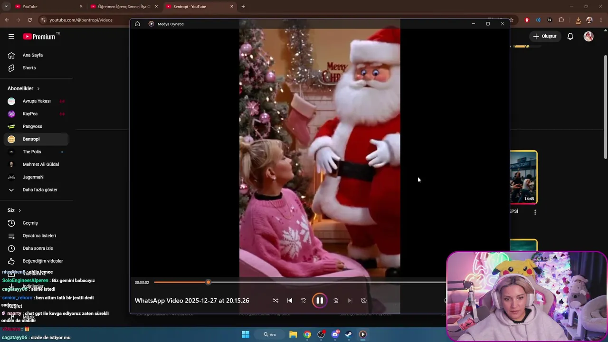Open Chrome from the taskbar

[x=307, y=334]
